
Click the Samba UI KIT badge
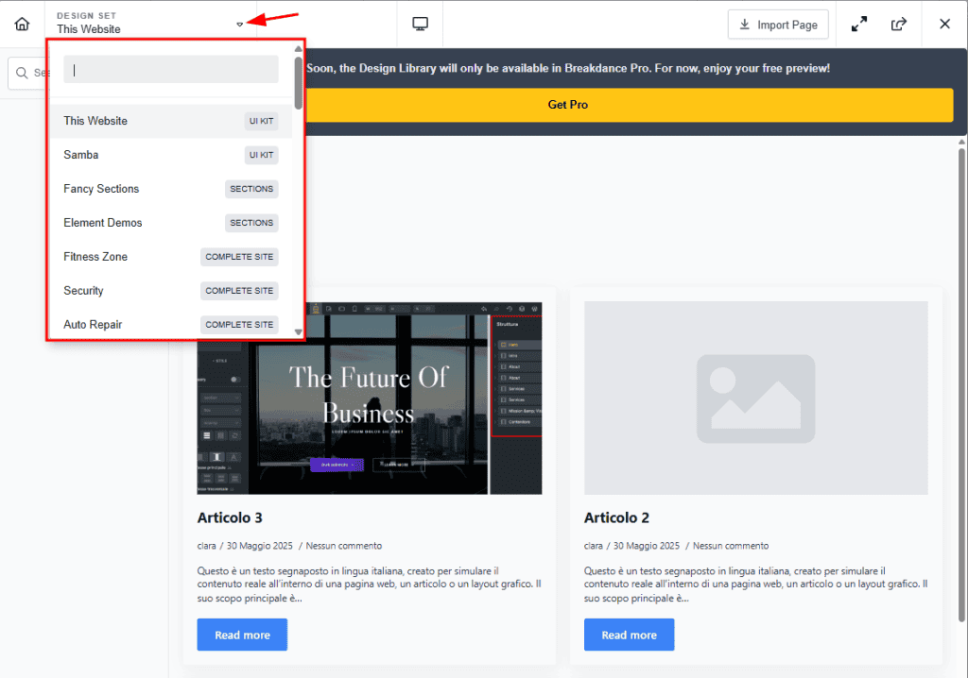coord(261,155)
